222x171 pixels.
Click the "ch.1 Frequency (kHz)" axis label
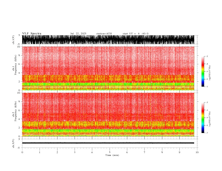click(15, 65)
